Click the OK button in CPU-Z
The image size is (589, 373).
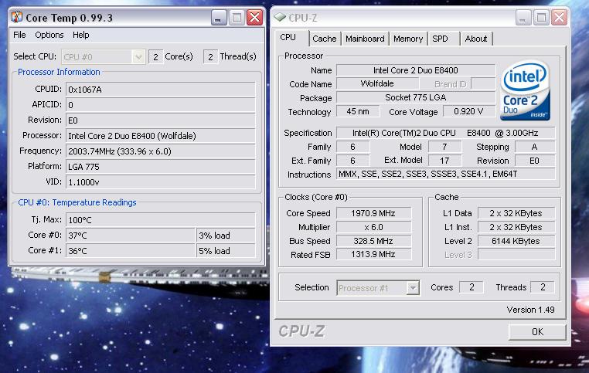point(537,332)
